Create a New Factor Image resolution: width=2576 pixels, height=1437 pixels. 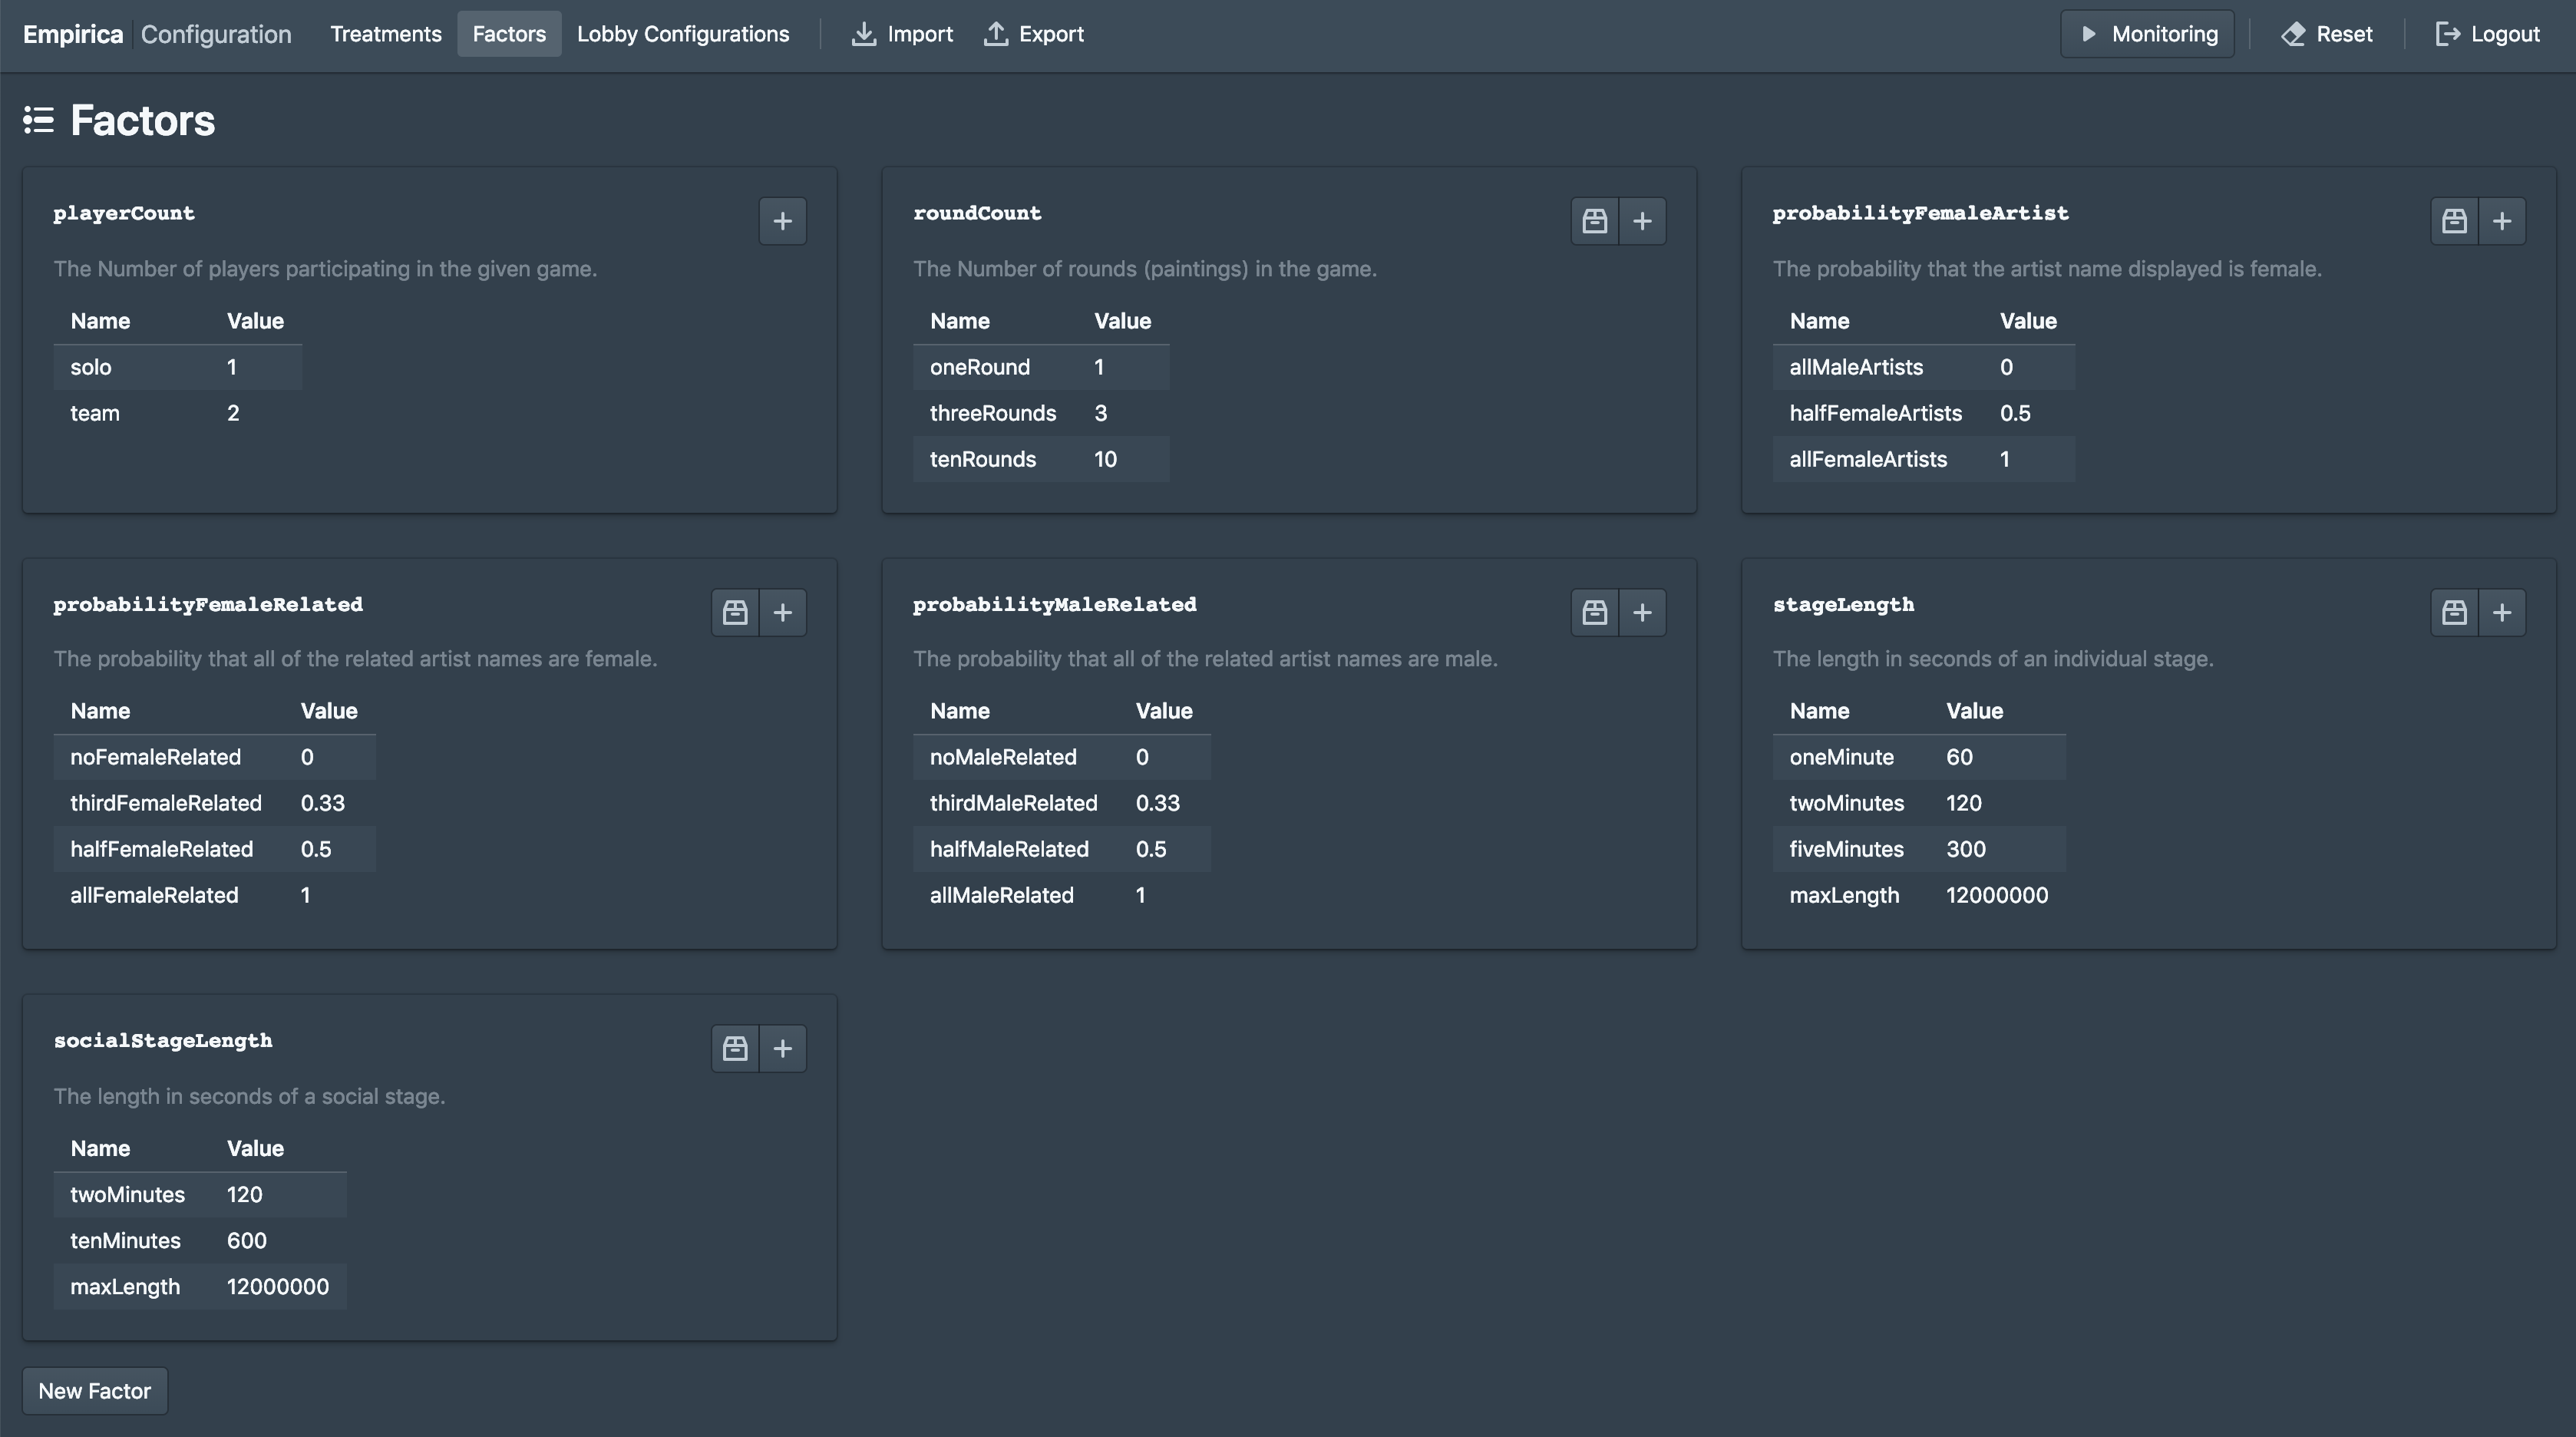coord(95,1391)
